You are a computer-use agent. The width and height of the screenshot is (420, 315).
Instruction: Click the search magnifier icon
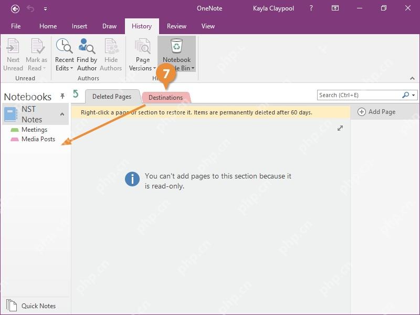pos(405,95)
